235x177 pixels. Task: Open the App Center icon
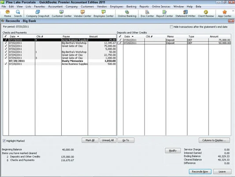(x=224, y=14)
